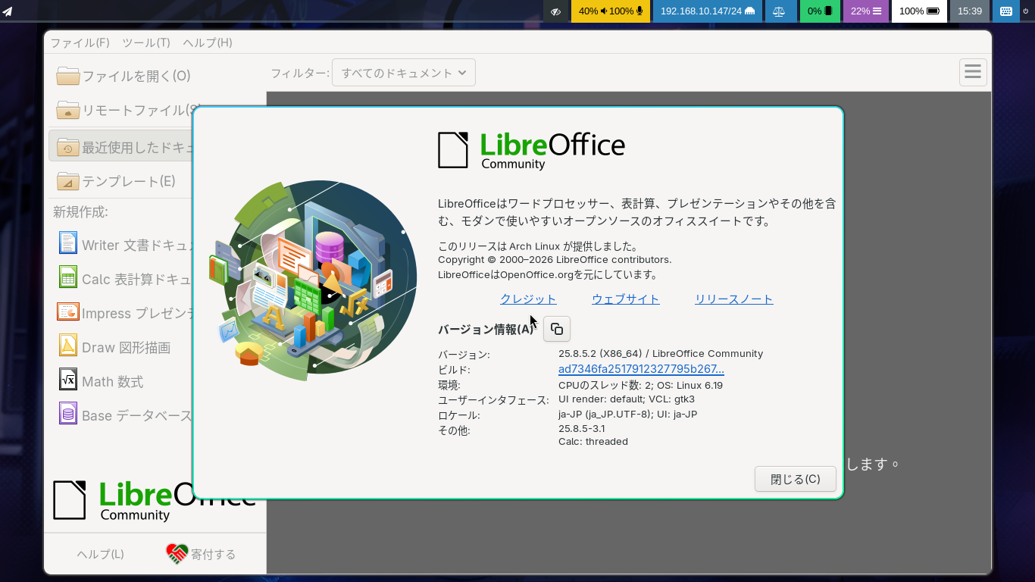This screenshot has height=582, width=1035.
Task: Click the keyboard icon in top bar
Action: pos(1005,11)
